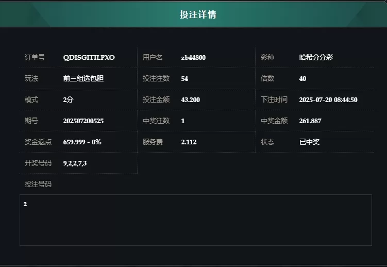The image size is (387, 267).
Task: Select the username zb44800
Action: click(193, 58)
